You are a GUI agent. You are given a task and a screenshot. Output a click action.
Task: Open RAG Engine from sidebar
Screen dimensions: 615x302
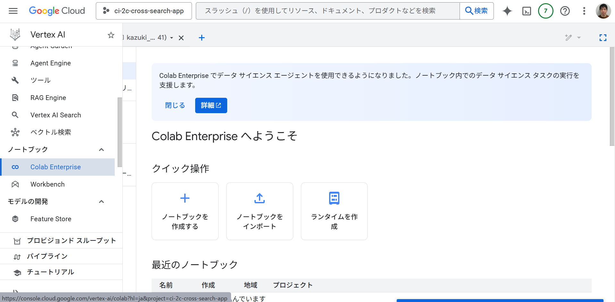click(48, 98)
